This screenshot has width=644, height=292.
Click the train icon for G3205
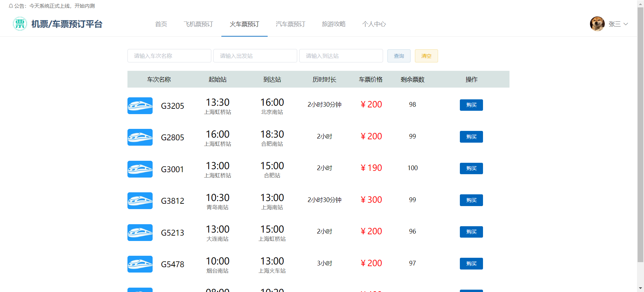(140, 106)
